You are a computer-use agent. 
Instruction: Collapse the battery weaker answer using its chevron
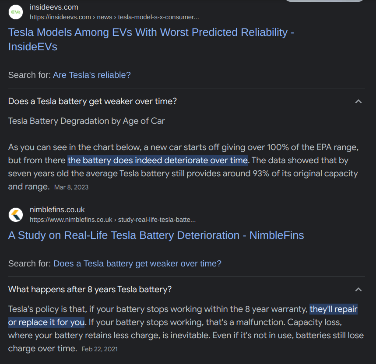[358, 101]
